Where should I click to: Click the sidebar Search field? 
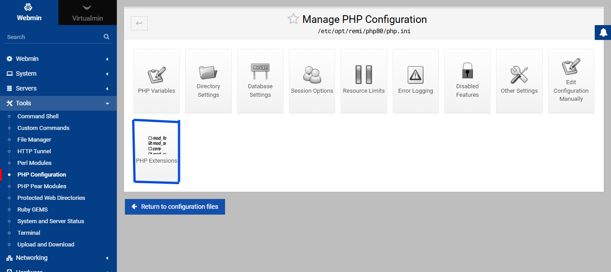(x=53, y=37)
